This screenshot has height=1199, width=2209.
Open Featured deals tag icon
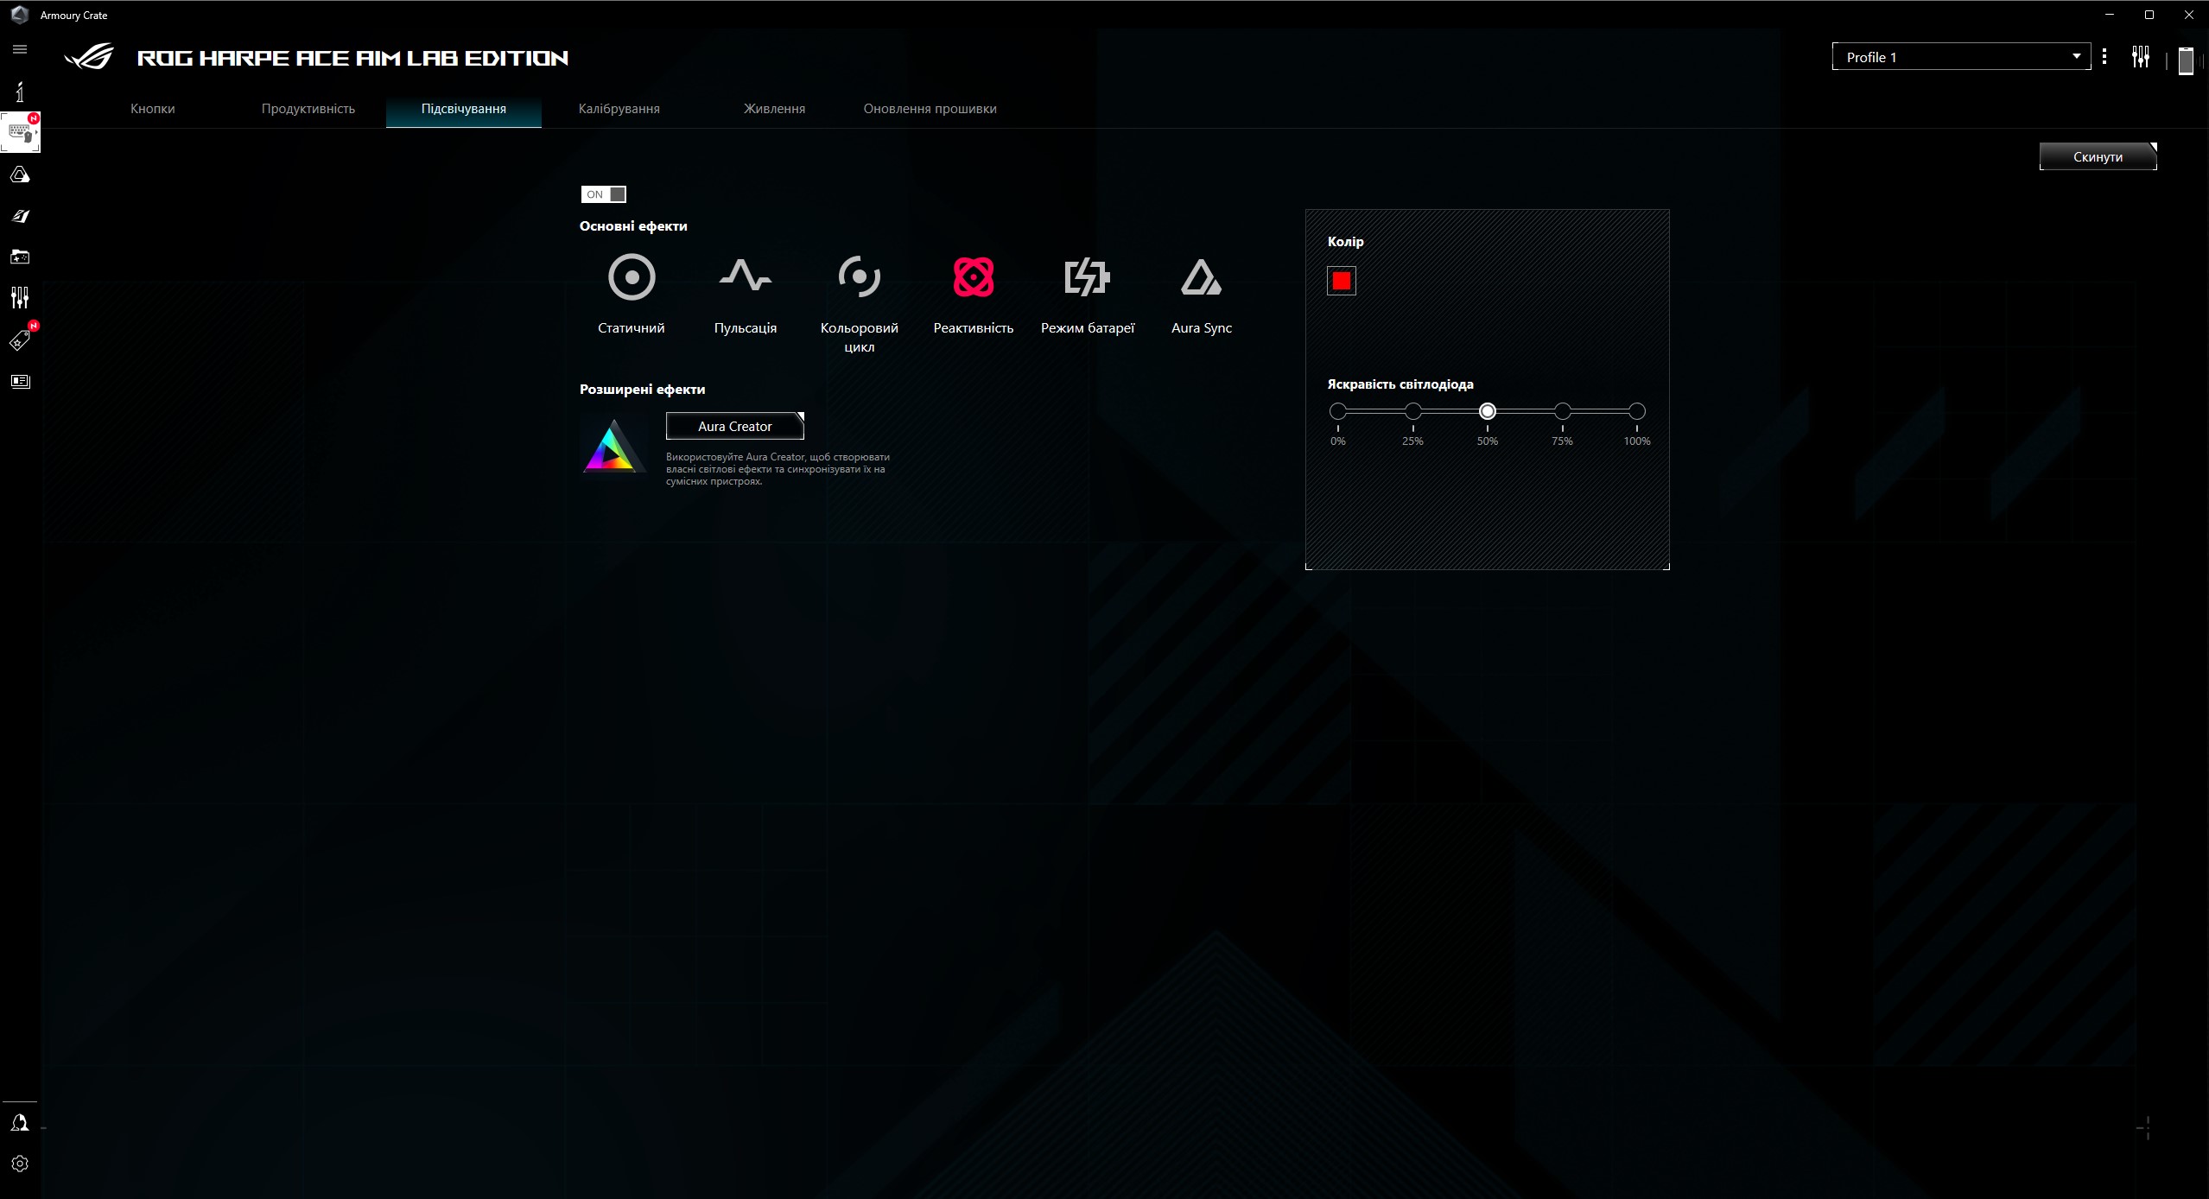[x=20, y=340]
